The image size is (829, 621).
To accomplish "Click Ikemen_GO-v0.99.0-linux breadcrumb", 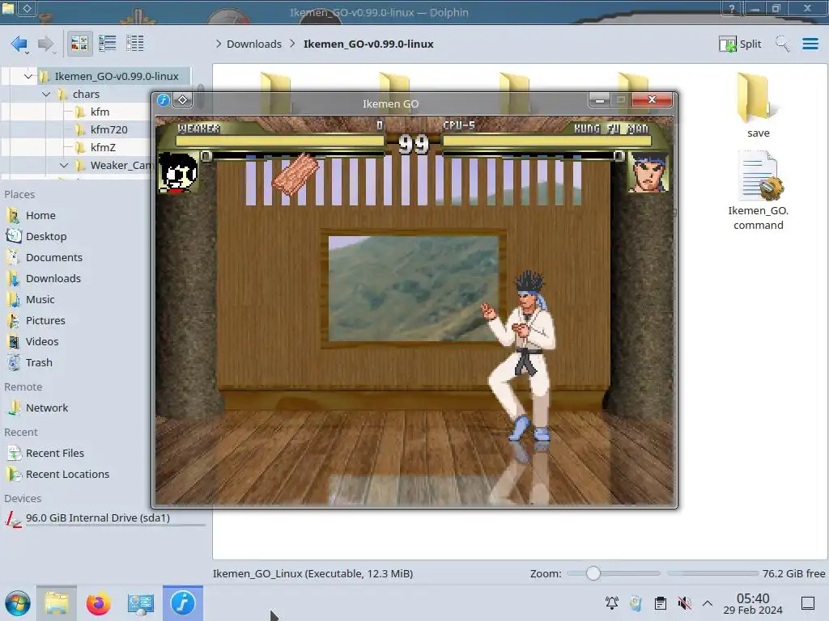I will (x=368, y=44).
